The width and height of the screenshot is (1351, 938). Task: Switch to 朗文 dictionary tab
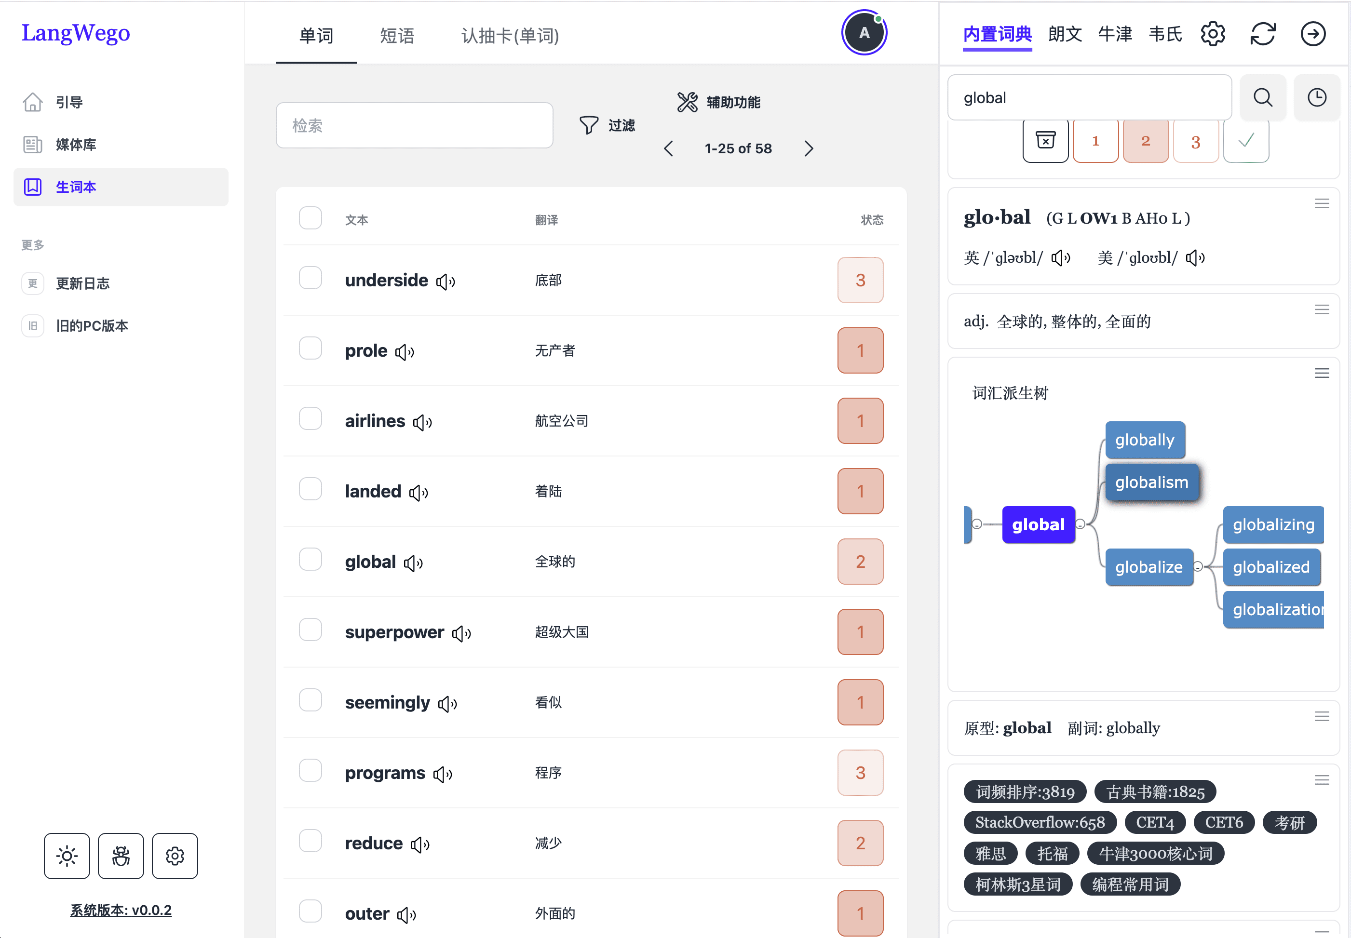click(x=1065, y=34)
